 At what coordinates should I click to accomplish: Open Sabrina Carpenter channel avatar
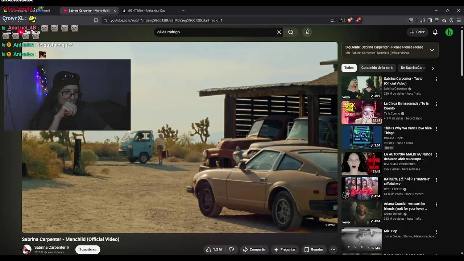(x=27, y=249)
